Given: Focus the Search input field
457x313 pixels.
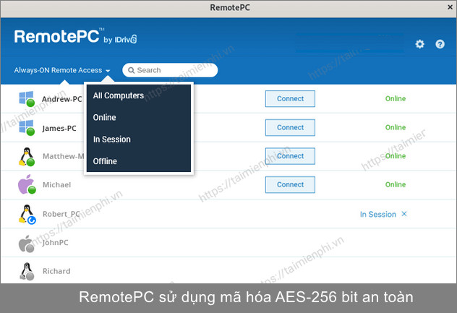Looking at the screenshot, I should coord(174,70).
